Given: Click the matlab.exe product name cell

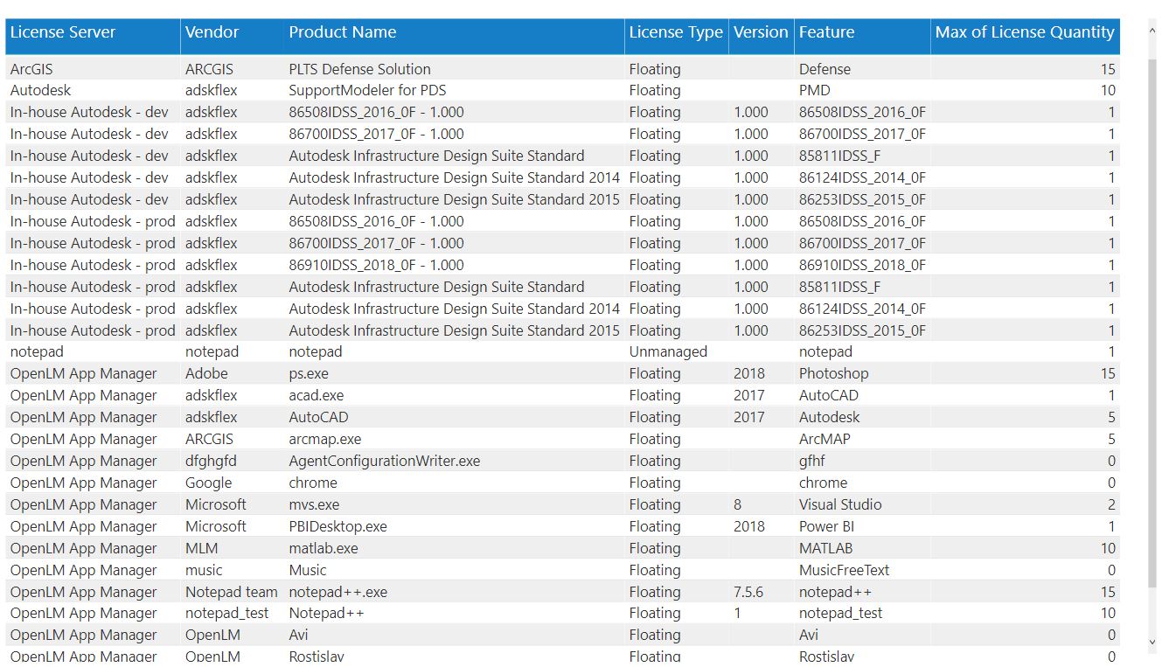Looking at the screenshot, I should [323, 549].
